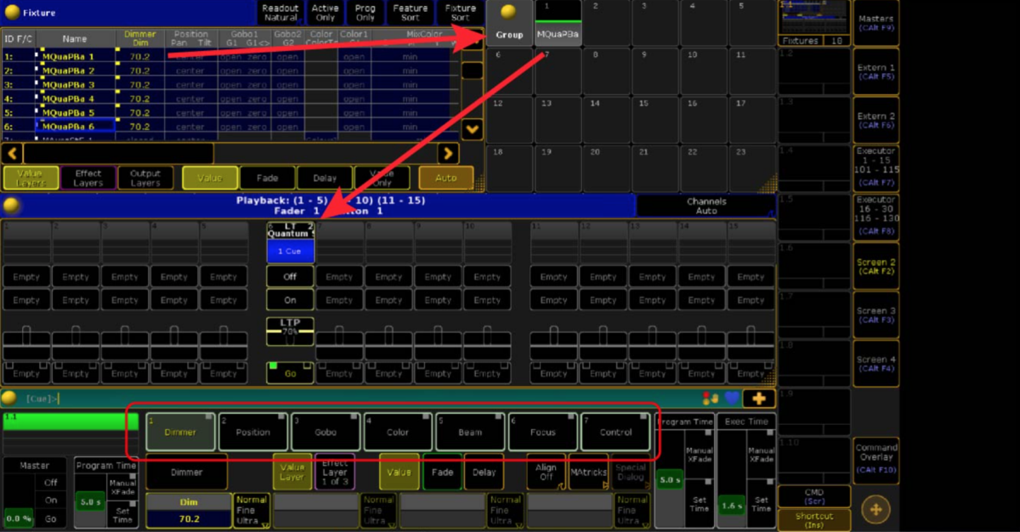1020x532 pixels.
Task: Cycle the Effect Layer 1 of 3 selector
Action: tap(335, 472)
